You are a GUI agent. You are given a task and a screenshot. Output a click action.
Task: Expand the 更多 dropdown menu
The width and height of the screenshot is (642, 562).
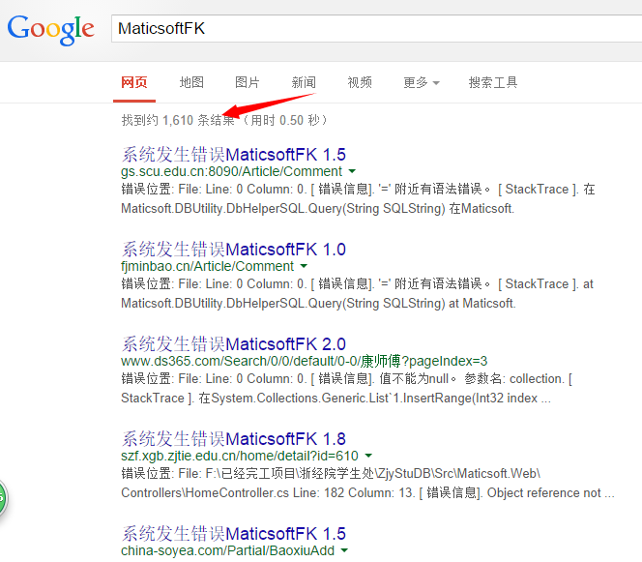[x=421, y=82]
